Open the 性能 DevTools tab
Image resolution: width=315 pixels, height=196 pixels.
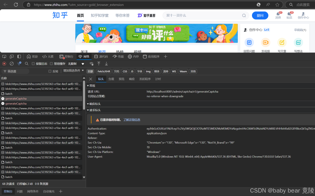pyautogui.click(x=118, y=57)
